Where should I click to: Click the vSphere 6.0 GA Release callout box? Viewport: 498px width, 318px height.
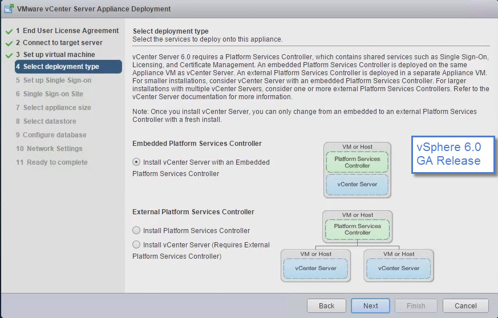click(452, 154)
